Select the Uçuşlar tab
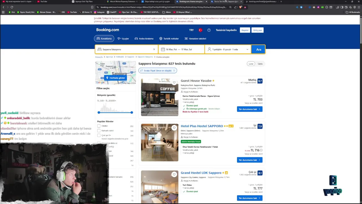 click(x=123, y=39)
